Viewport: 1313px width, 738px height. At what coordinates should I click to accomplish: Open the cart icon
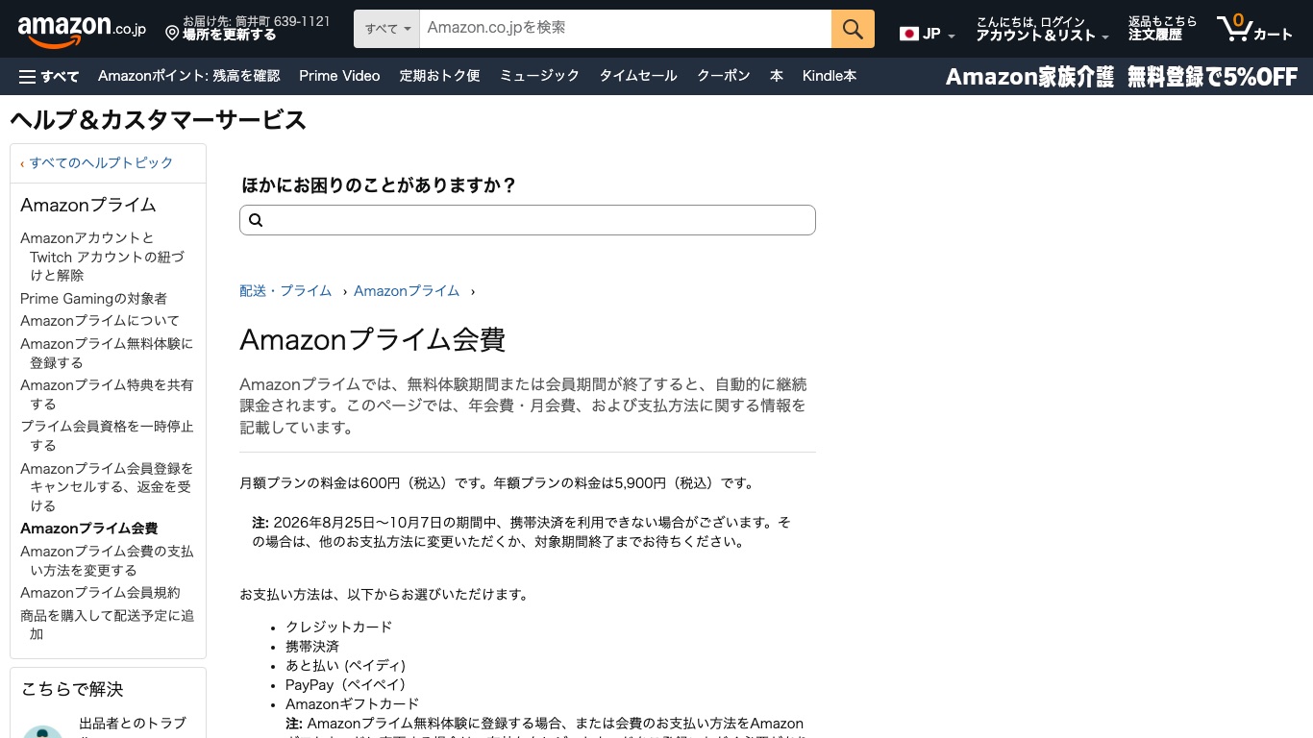click(x=1254, y=29)
